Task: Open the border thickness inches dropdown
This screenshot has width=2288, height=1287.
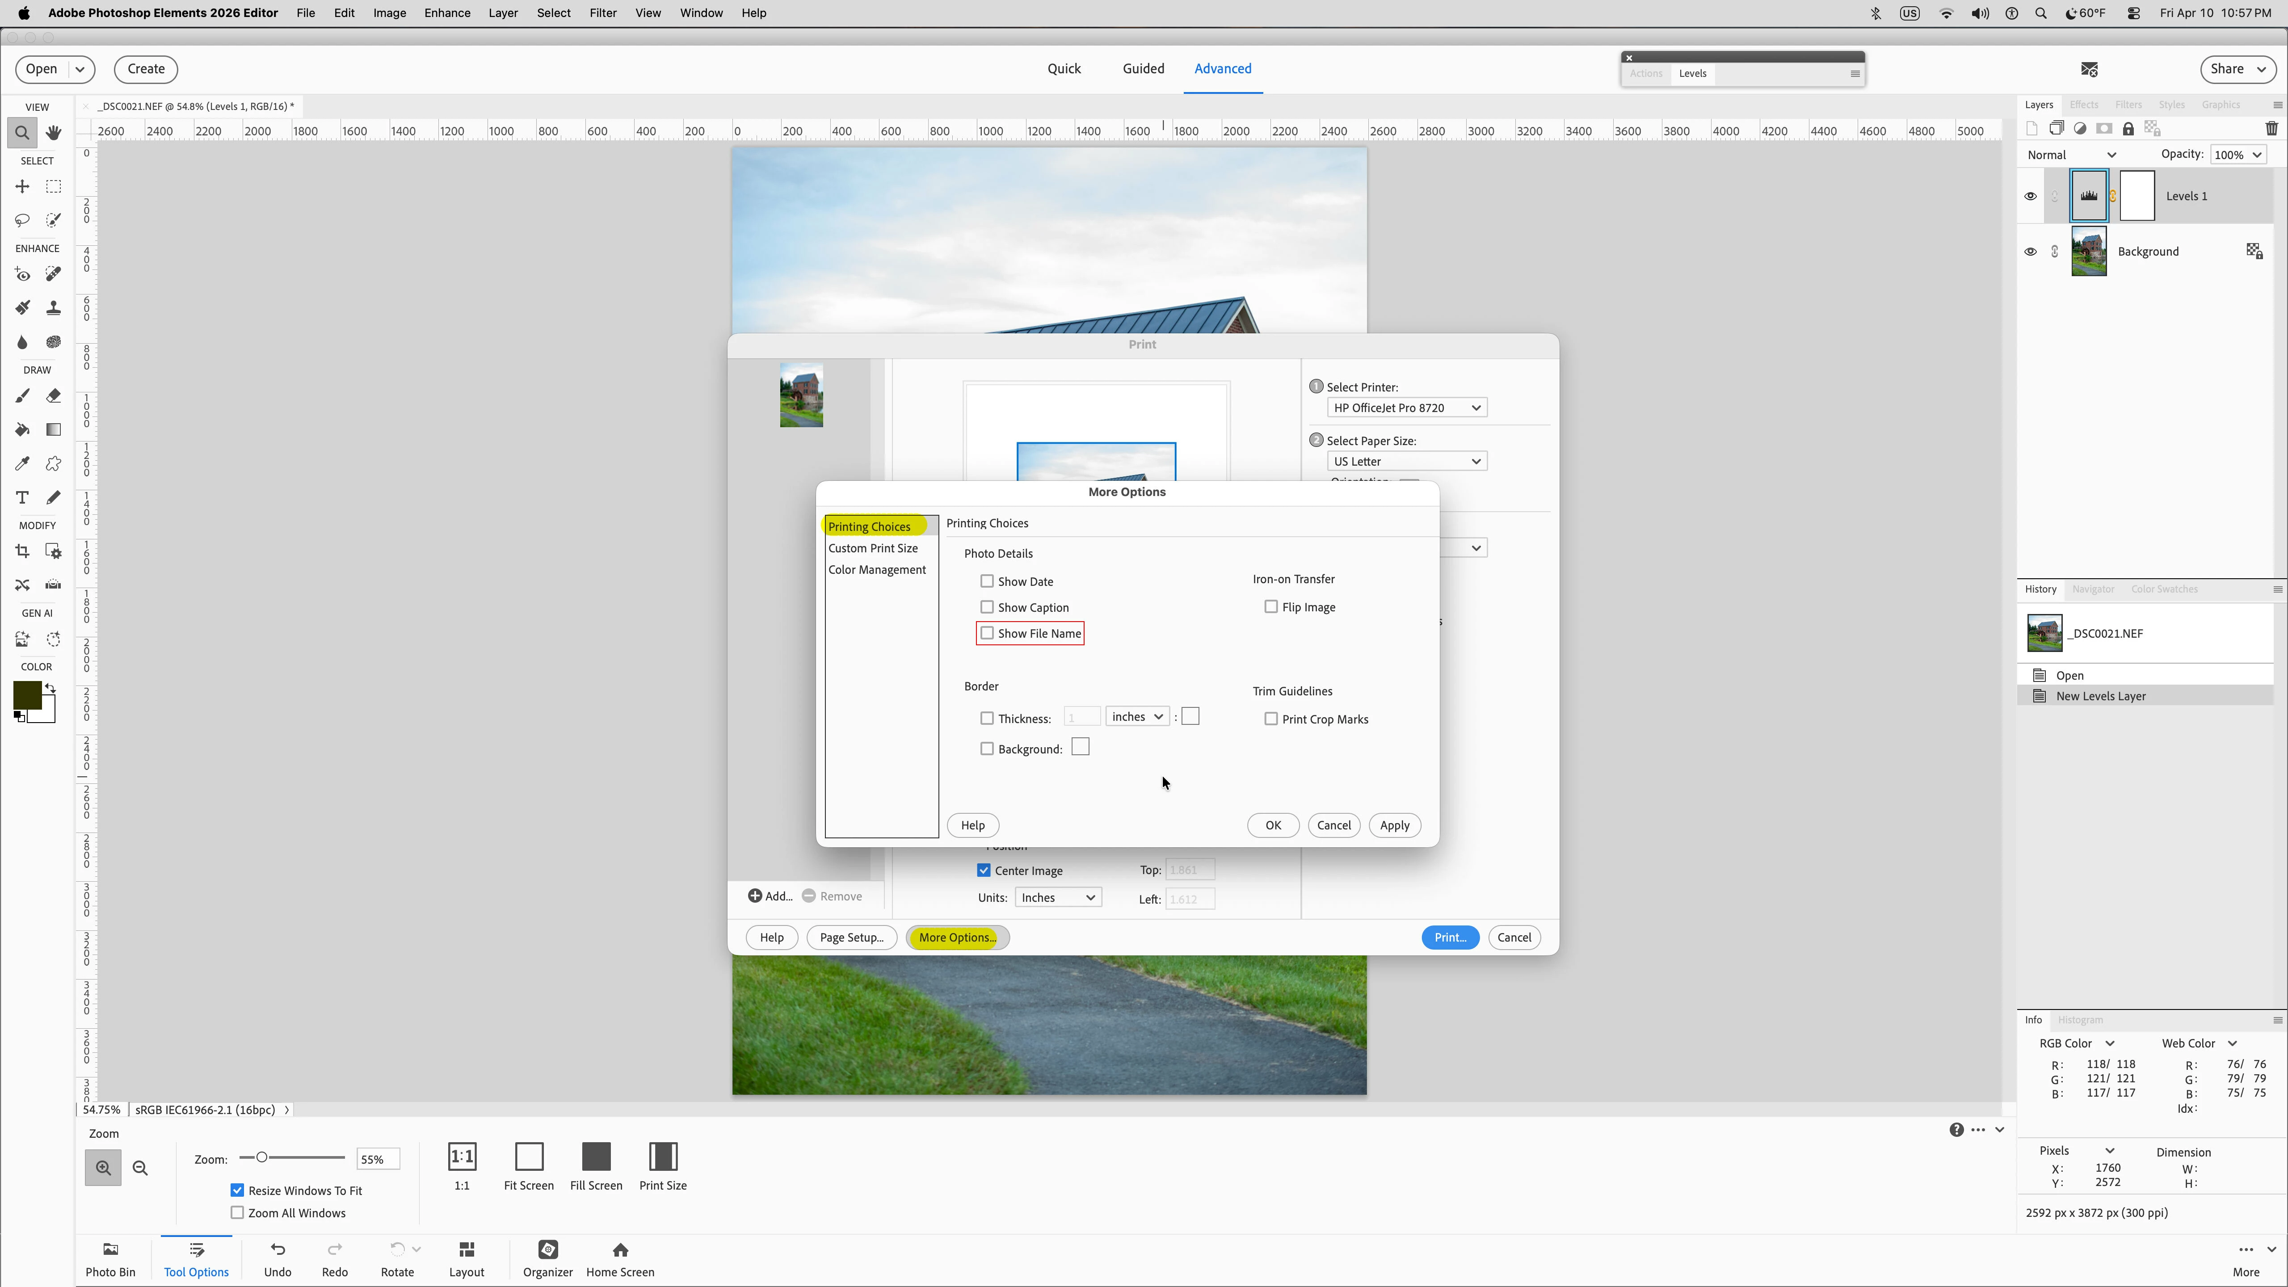Action: click(x=1137, y=717)
